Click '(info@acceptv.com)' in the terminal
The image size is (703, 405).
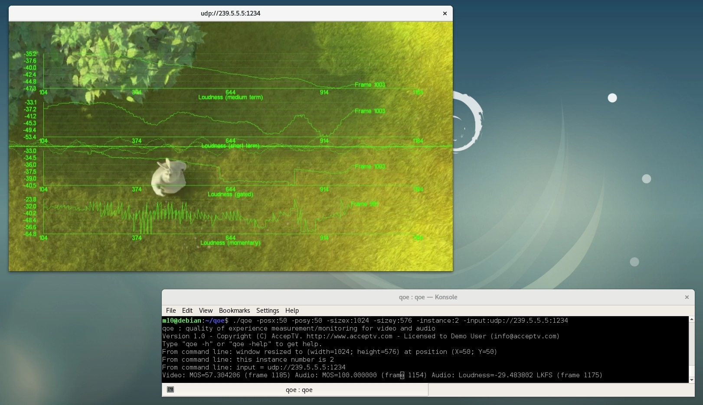525,337
